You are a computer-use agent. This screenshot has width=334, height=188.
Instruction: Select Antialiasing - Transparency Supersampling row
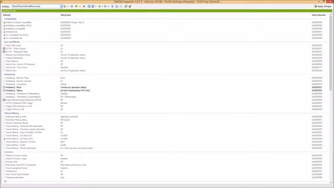(x=165, y=97)
